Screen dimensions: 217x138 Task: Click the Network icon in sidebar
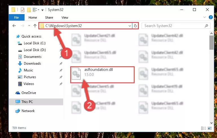tap(17, 111)
